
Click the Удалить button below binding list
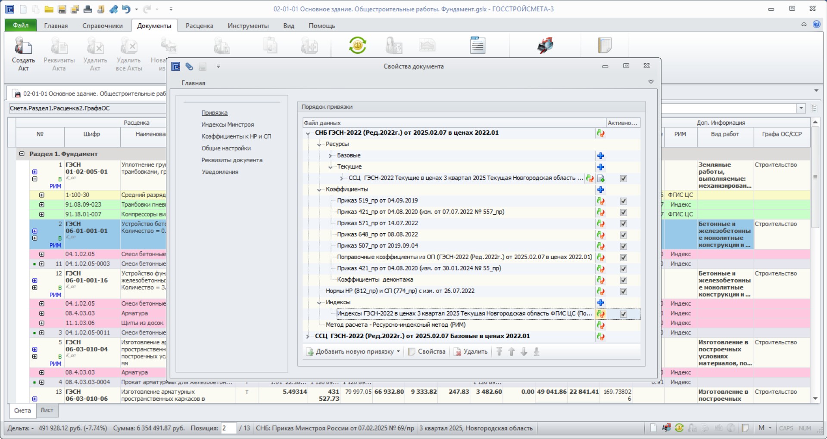471,352
